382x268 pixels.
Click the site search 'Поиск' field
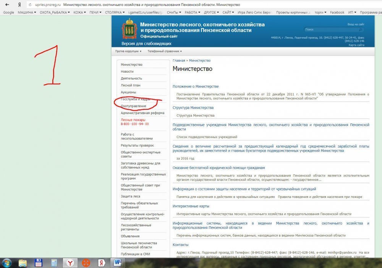click(x=330, y=29)
